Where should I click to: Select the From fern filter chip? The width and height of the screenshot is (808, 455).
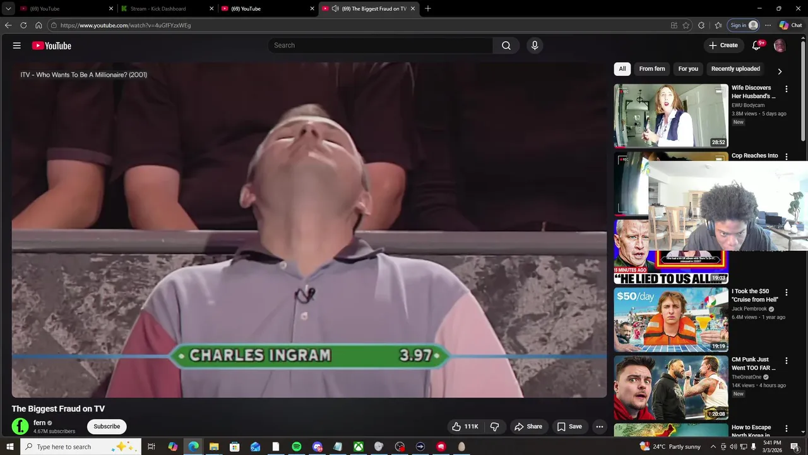tap(652, 69)
